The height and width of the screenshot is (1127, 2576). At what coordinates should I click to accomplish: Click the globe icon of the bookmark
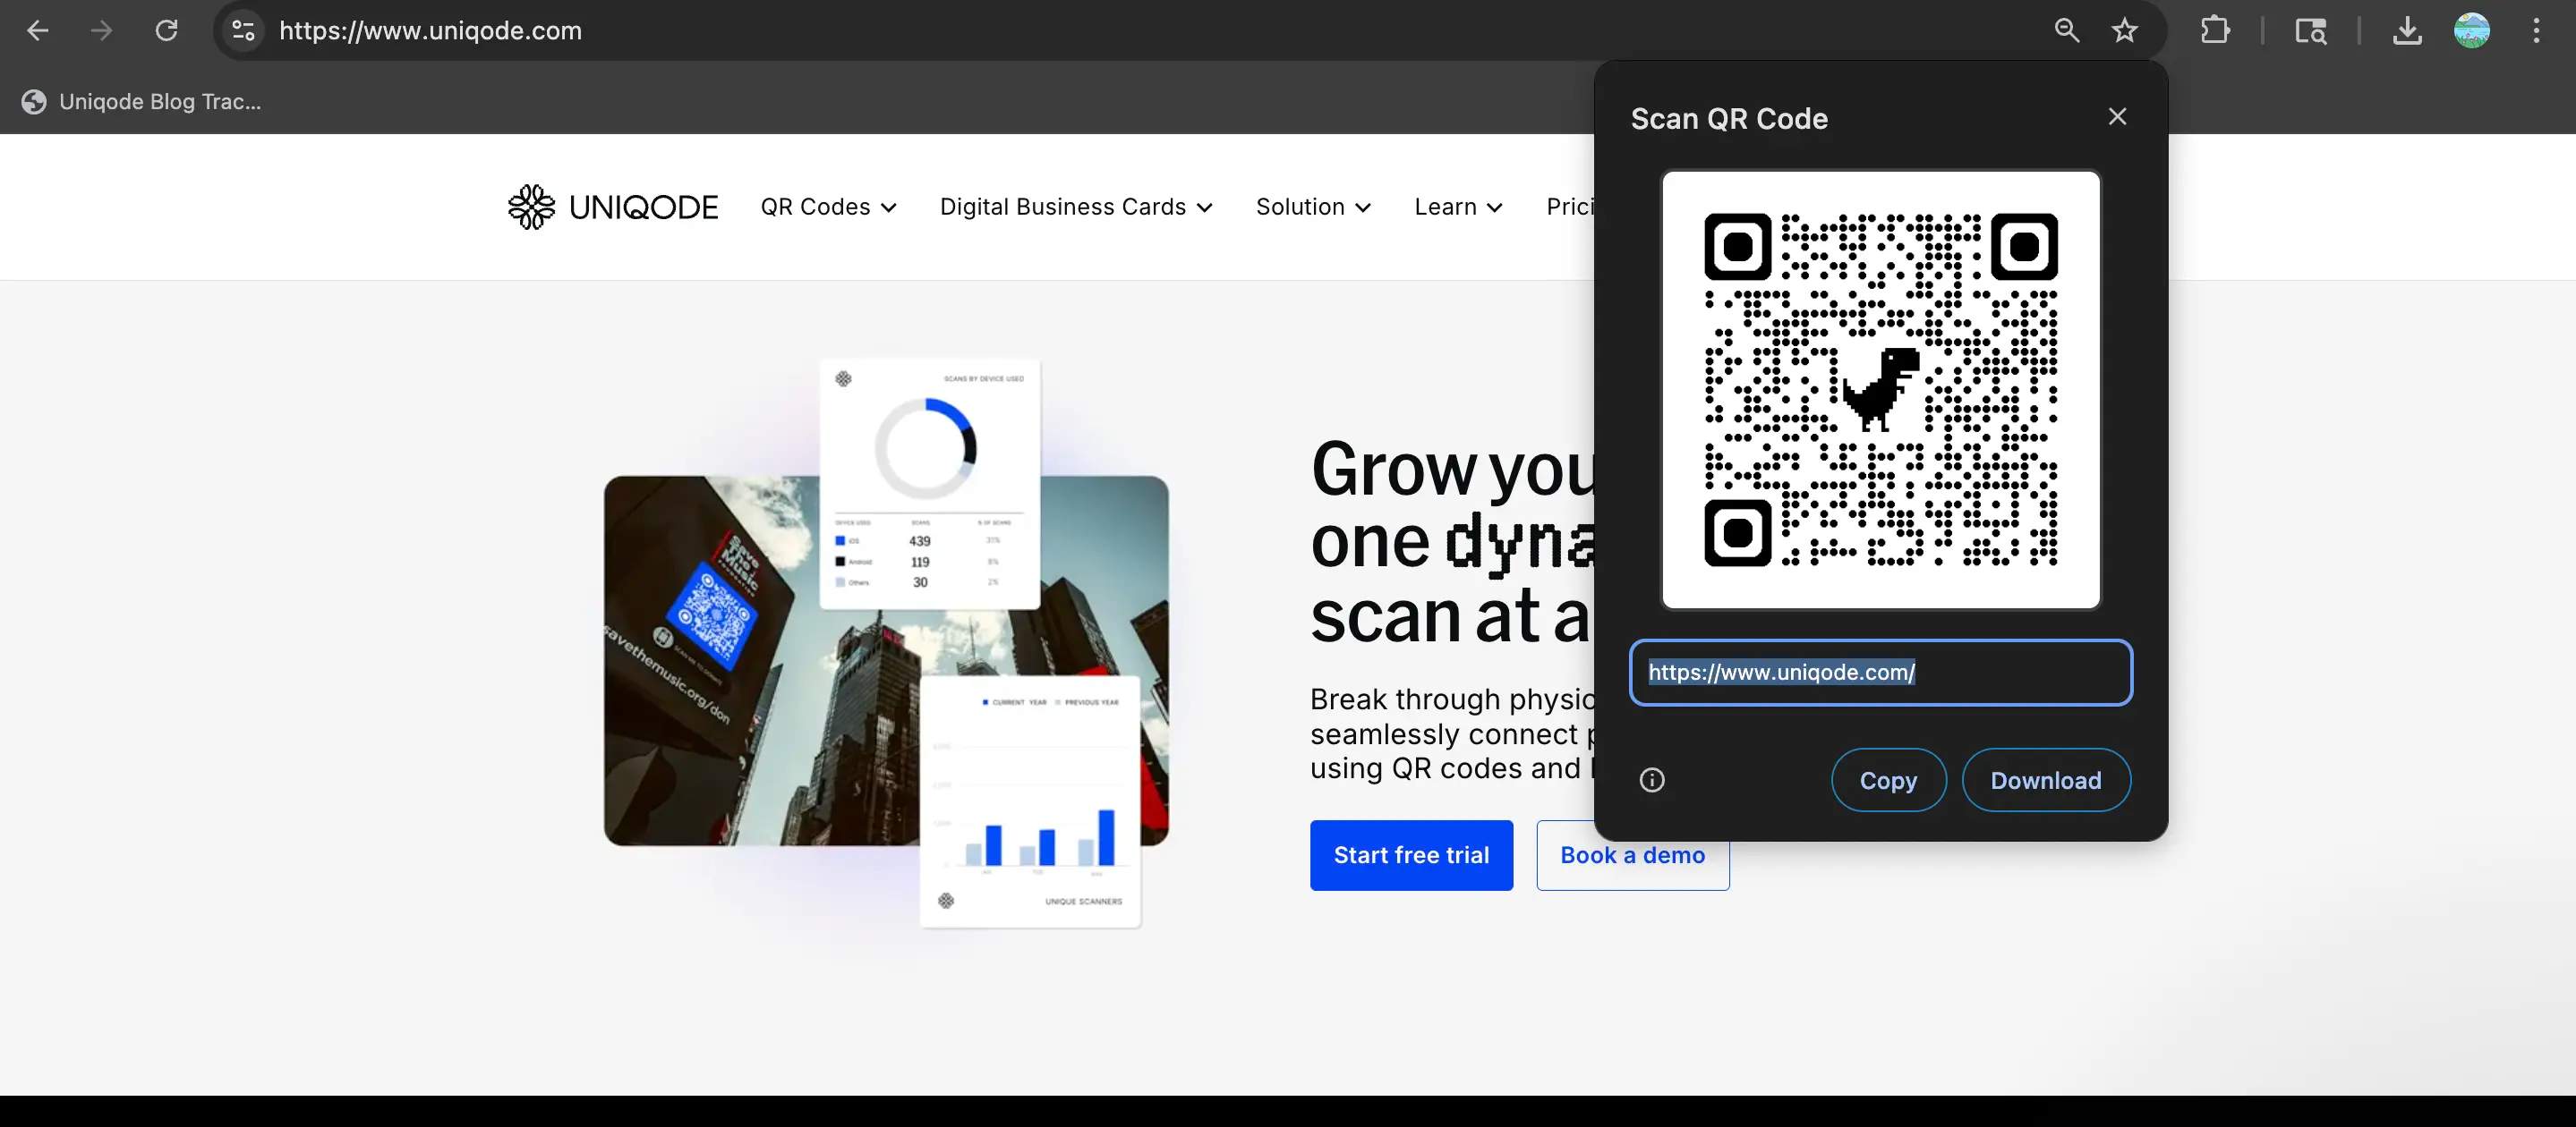point(34,102)
